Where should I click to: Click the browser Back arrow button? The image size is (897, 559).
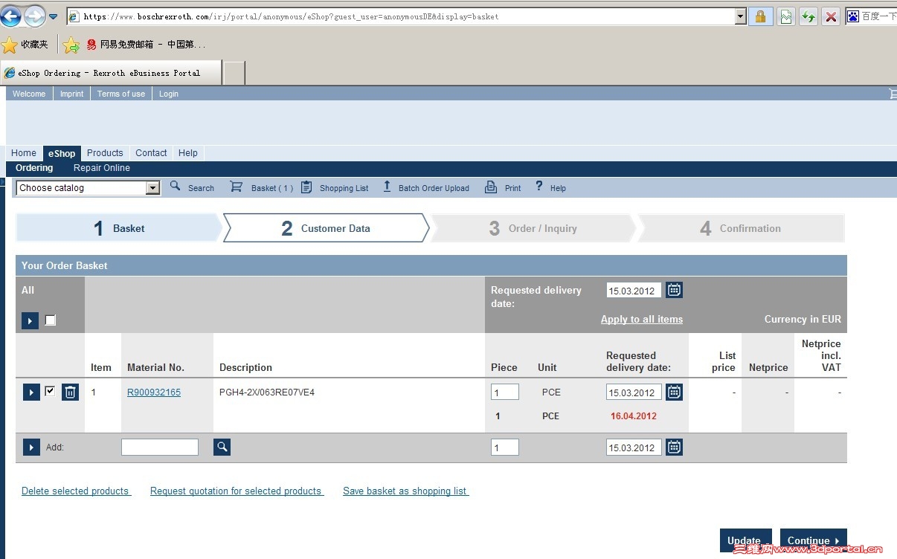[10, 16]
